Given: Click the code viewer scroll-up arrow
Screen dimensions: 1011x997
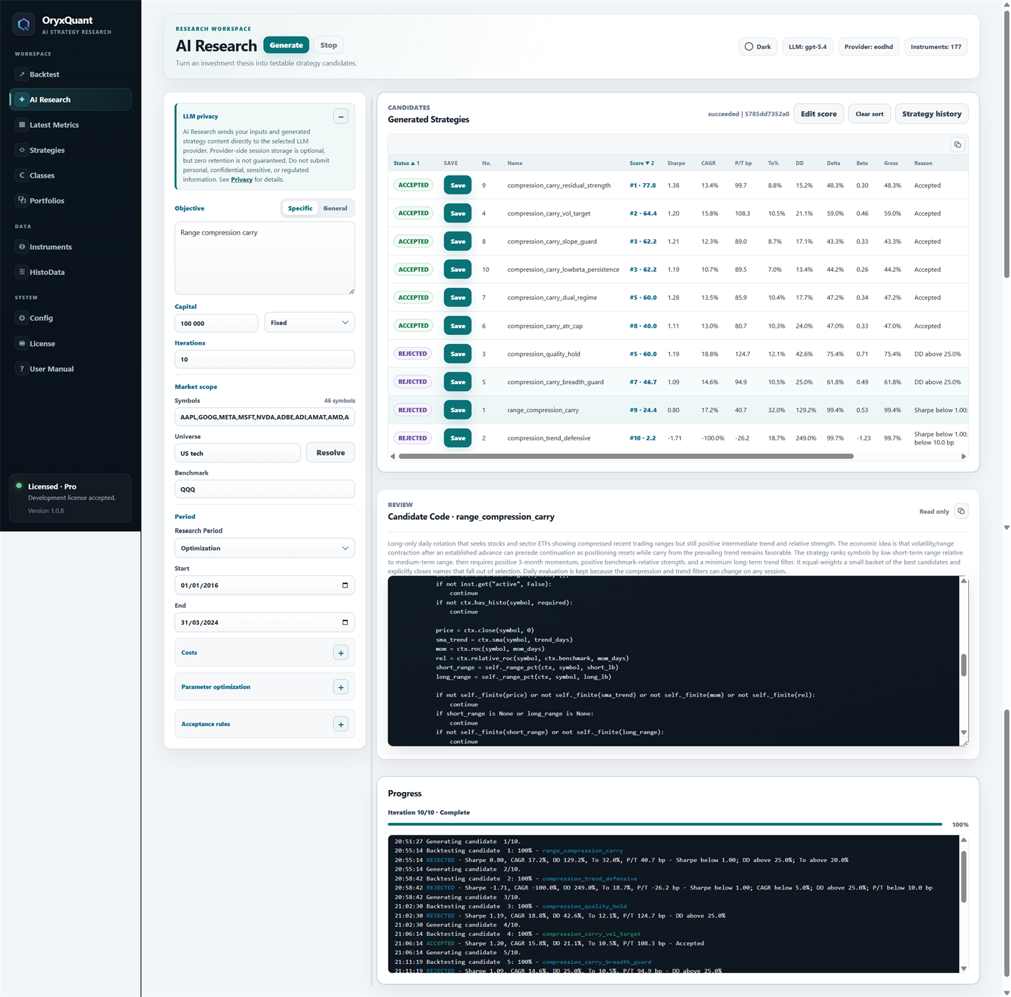Looking at the screenshot, I should tap(963, 581).
